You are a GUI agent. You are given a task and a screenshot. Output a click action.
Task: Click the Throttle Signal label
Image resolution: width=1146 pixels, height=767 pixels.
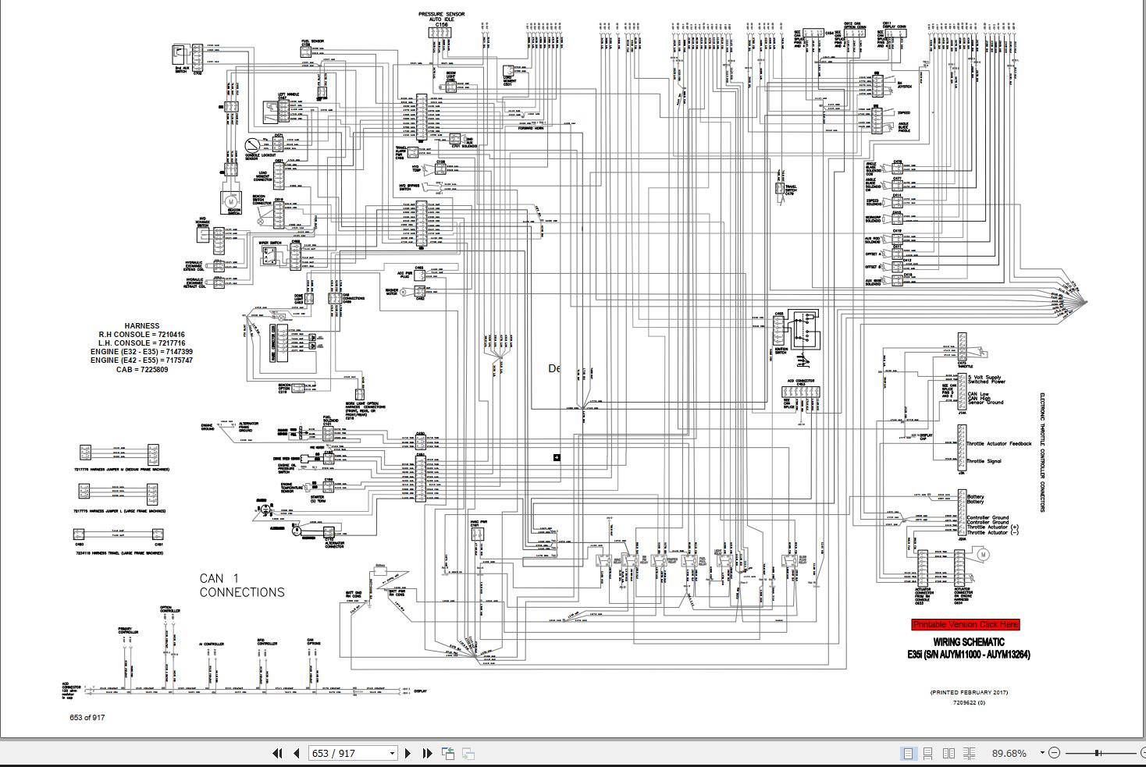984,461
